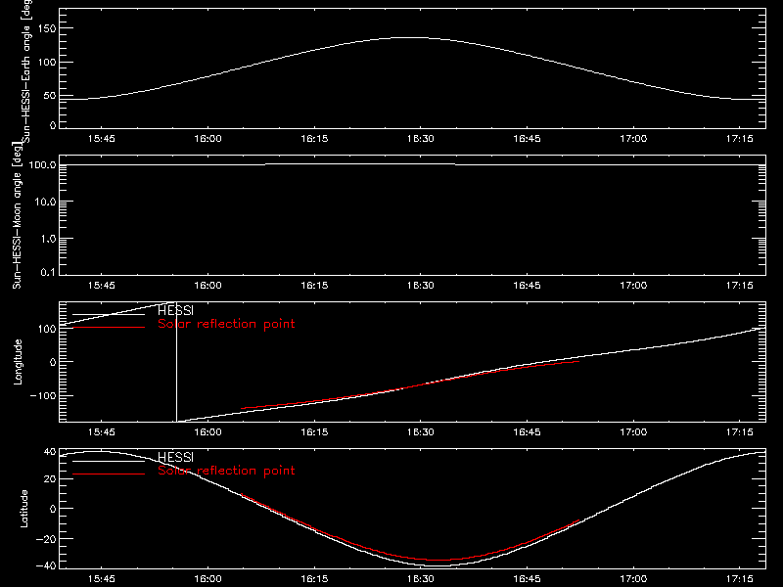Click peak of the Sun-HESSI-Earth angle curve
Screen dimensions: 783x587
tap(412, 37)
